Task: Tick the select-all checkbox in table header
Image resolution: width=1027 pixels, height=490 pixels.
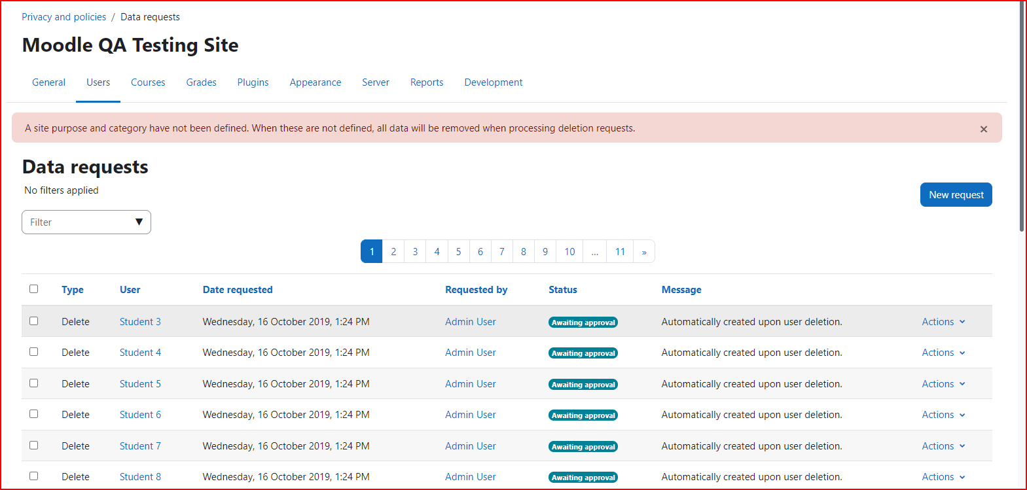Action: point(33,289)
